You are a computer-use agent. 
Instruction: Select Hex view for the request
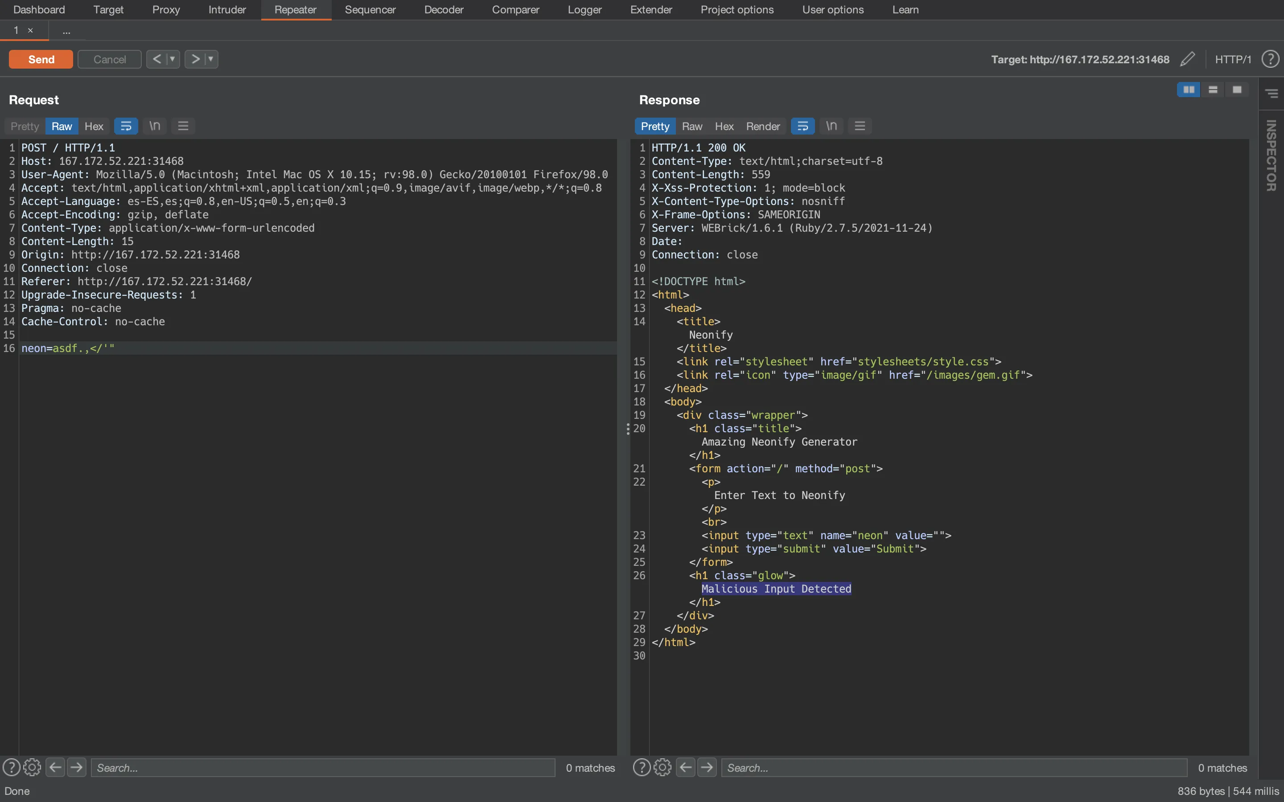click(x=94, y=126)
